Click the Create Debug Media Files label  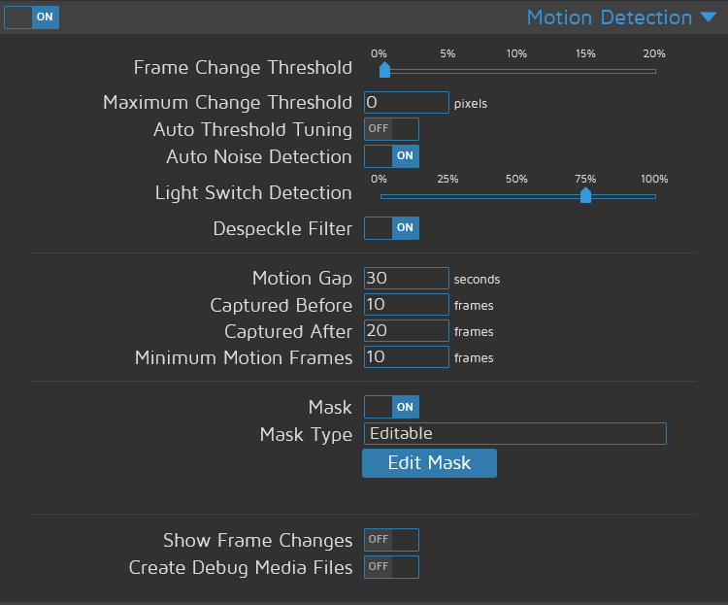point(241,568)
